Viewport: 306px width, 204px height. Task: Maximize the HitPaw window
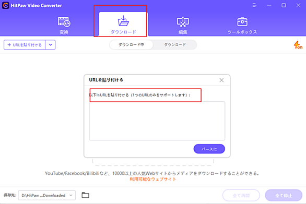pyautogui.click(x=284, y=5)
